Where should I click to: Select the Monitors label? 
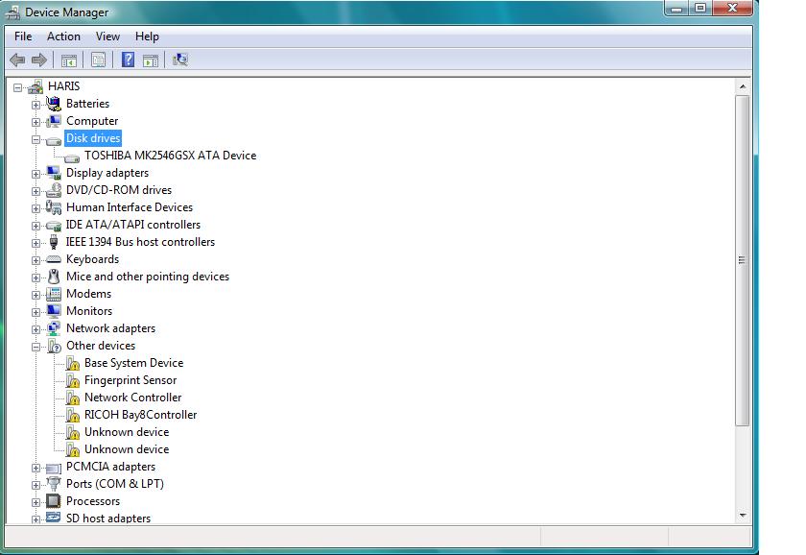(x=89, y=311)
